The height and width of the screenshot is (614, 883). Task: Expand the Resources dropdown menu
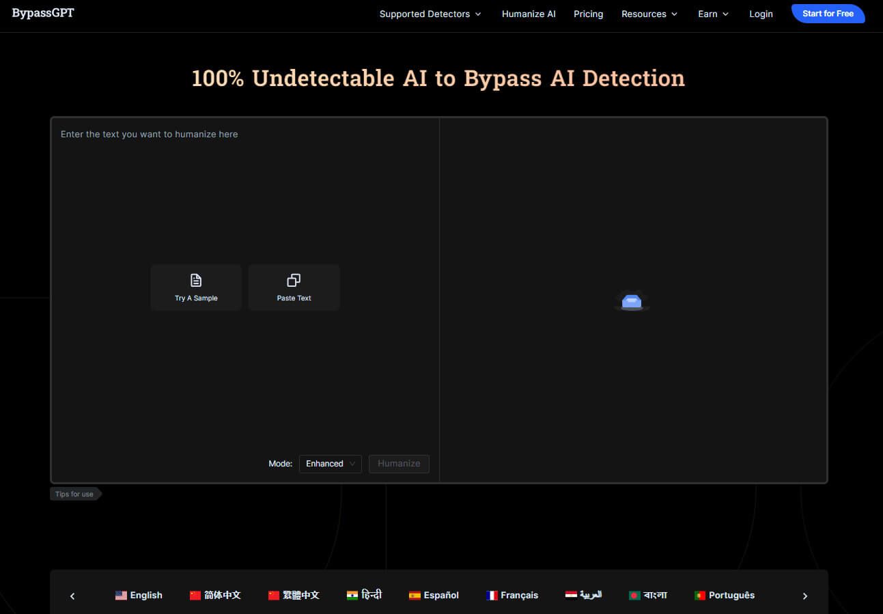tap(649, 14)
